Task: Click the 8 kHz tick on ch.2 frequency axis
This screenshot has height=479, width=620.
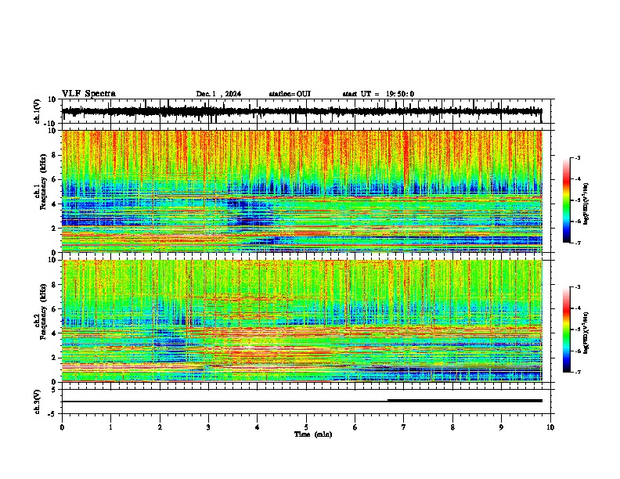Action: point(54,285)
